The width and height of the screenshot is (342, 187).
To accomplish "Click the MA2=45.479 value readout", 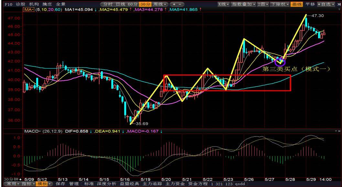I will [x=114, y=10].
